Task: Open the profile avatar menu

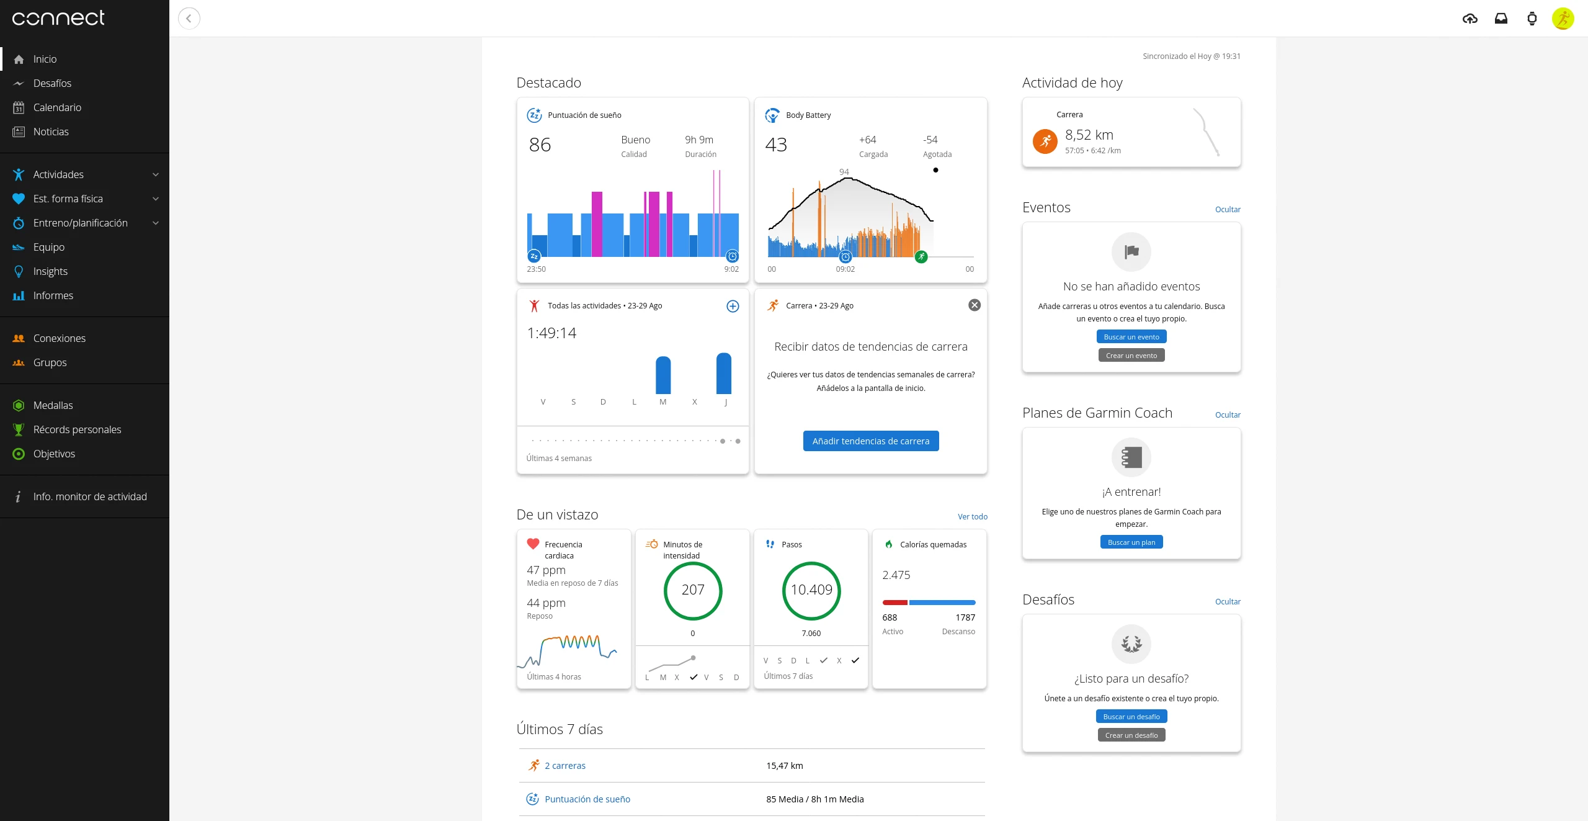Action: click(1563, 19)
